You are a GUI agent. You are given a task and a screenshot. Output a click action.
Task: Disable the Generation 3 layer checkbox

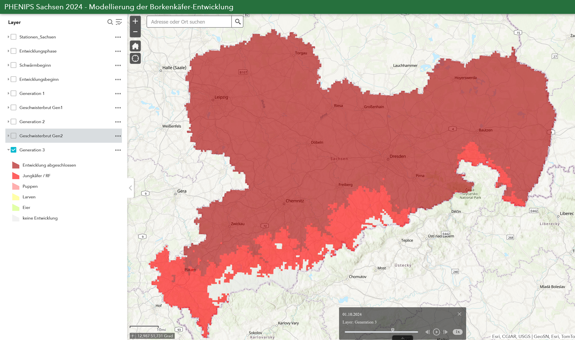(13, 150)
